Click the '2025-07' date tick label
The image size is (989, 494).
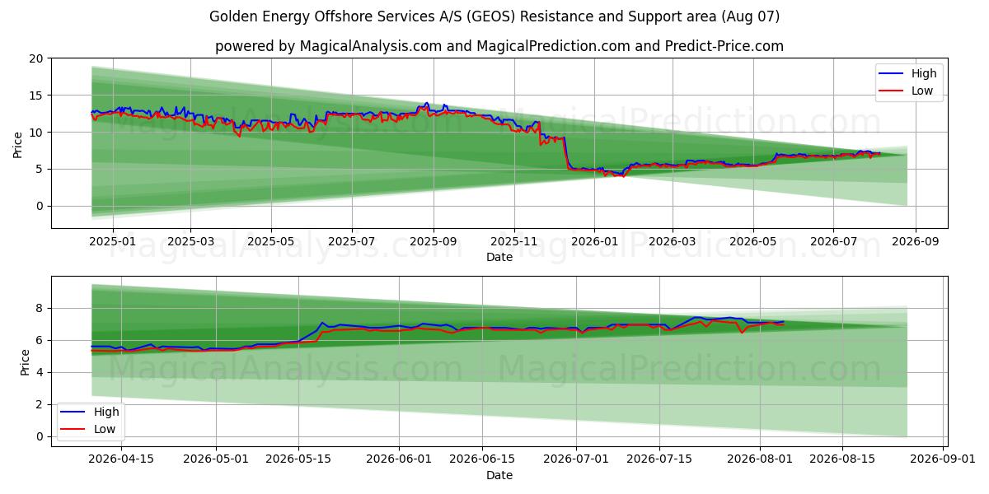352,241
